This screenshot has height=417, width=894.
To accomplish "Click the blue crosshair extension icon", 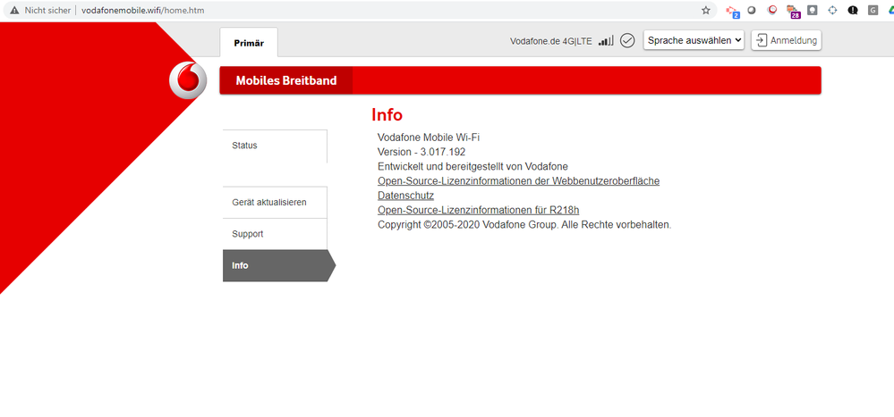I will [832, 10].
